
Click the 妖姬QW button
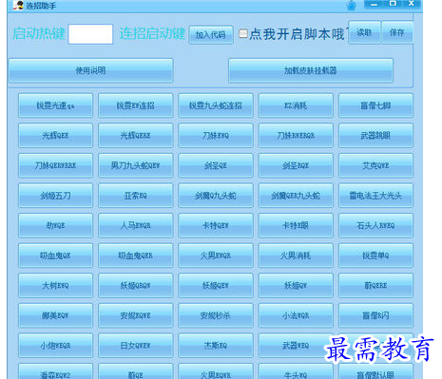(296, 285)
